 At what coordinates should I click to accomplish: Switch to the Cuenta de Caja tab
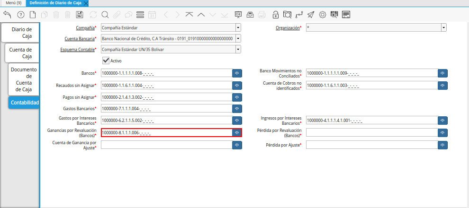pos(21,53)
